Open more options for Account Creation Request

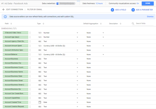click(30, 107)
